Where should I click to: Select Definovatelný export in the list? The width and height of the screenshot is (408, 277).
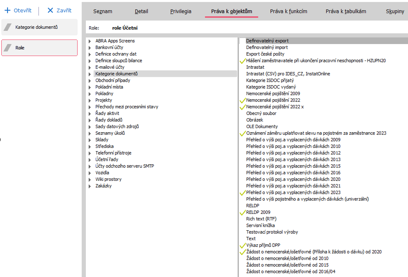pos(267,41)
